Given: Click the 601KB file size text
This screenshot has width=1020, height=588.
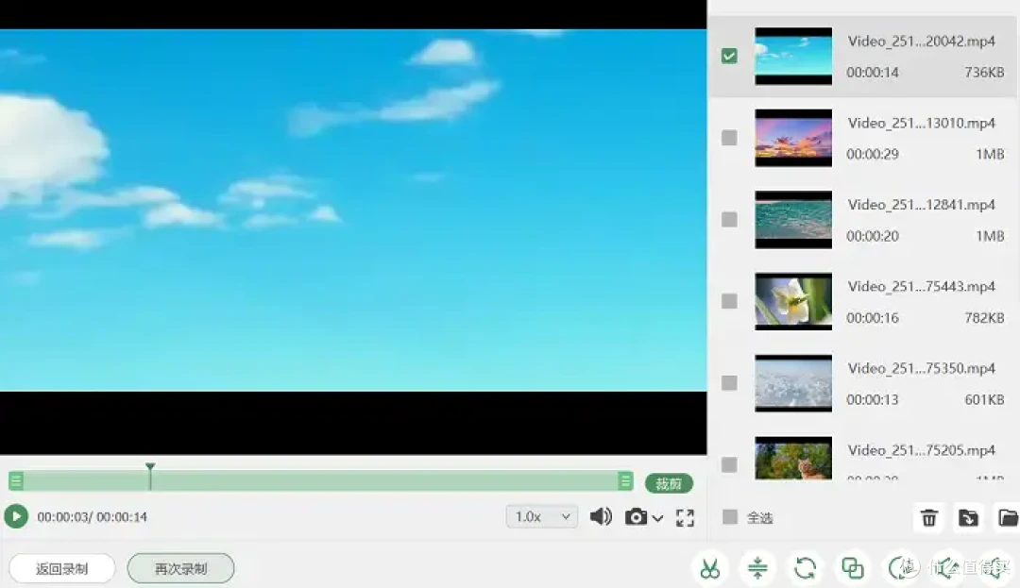Looking at the screenshot, I should pyautogui.click(x=984, y=399).
